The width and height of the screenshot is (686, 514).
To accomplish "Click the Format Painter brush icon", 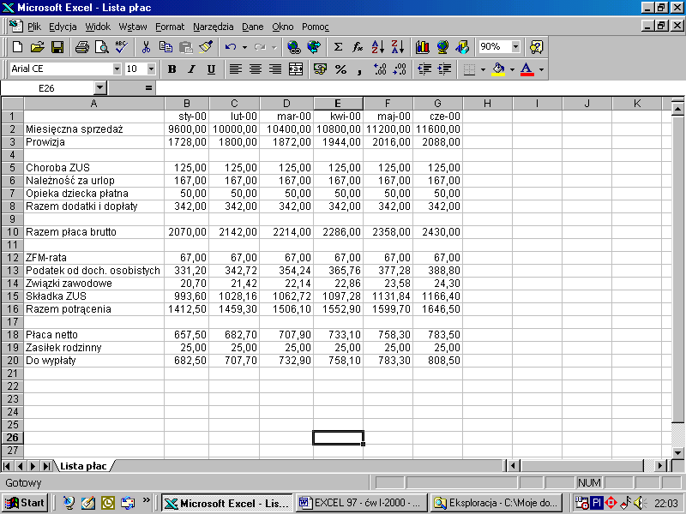I will click(x=206, y=47).
